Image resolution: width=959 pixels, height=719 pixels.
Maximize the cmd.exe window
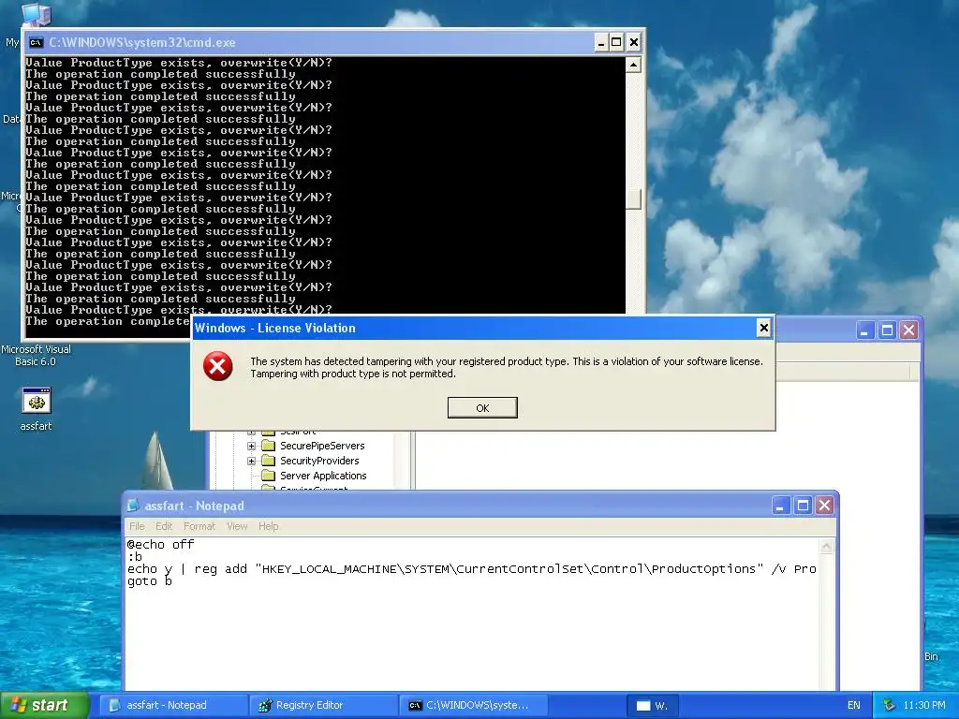616,42
